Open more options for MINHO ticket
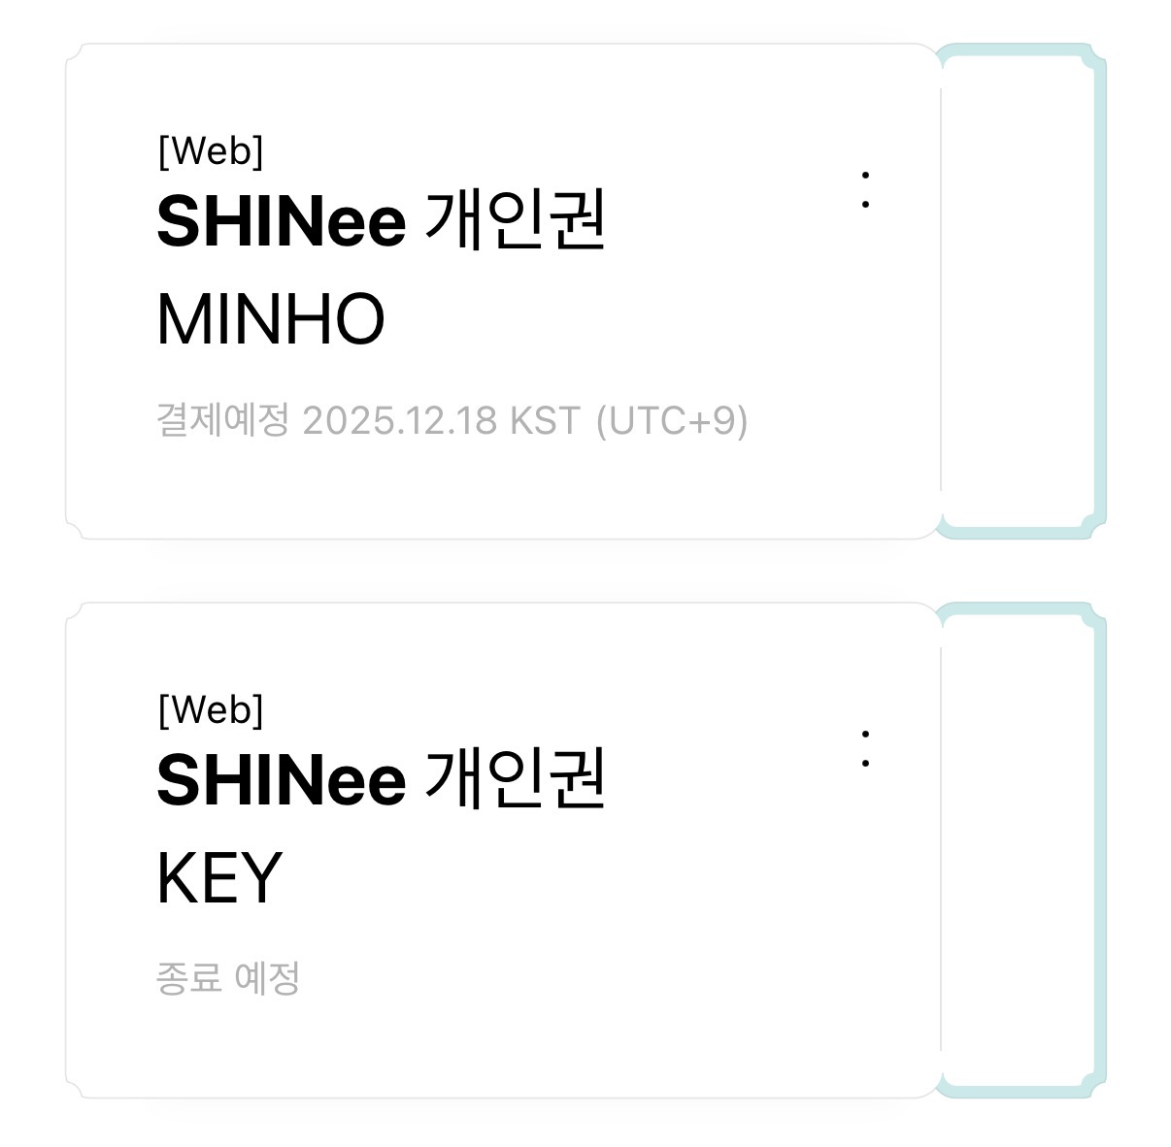1171x1147 pixels. (864, 190)
